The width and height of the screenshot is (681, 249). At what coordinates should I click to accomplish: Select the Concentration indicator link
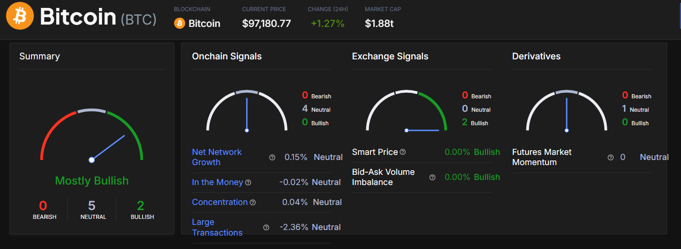[x=220, y=202]
